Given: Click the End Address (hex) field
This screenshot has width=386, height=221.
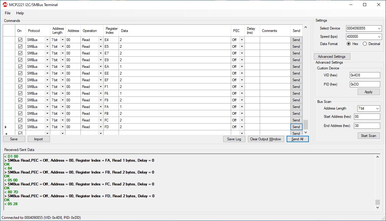Looking at the screenshot, I should (367, 126).
